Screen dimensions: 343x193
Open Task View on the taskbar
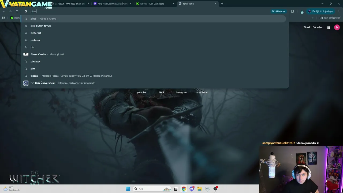(x=176, y=189)
